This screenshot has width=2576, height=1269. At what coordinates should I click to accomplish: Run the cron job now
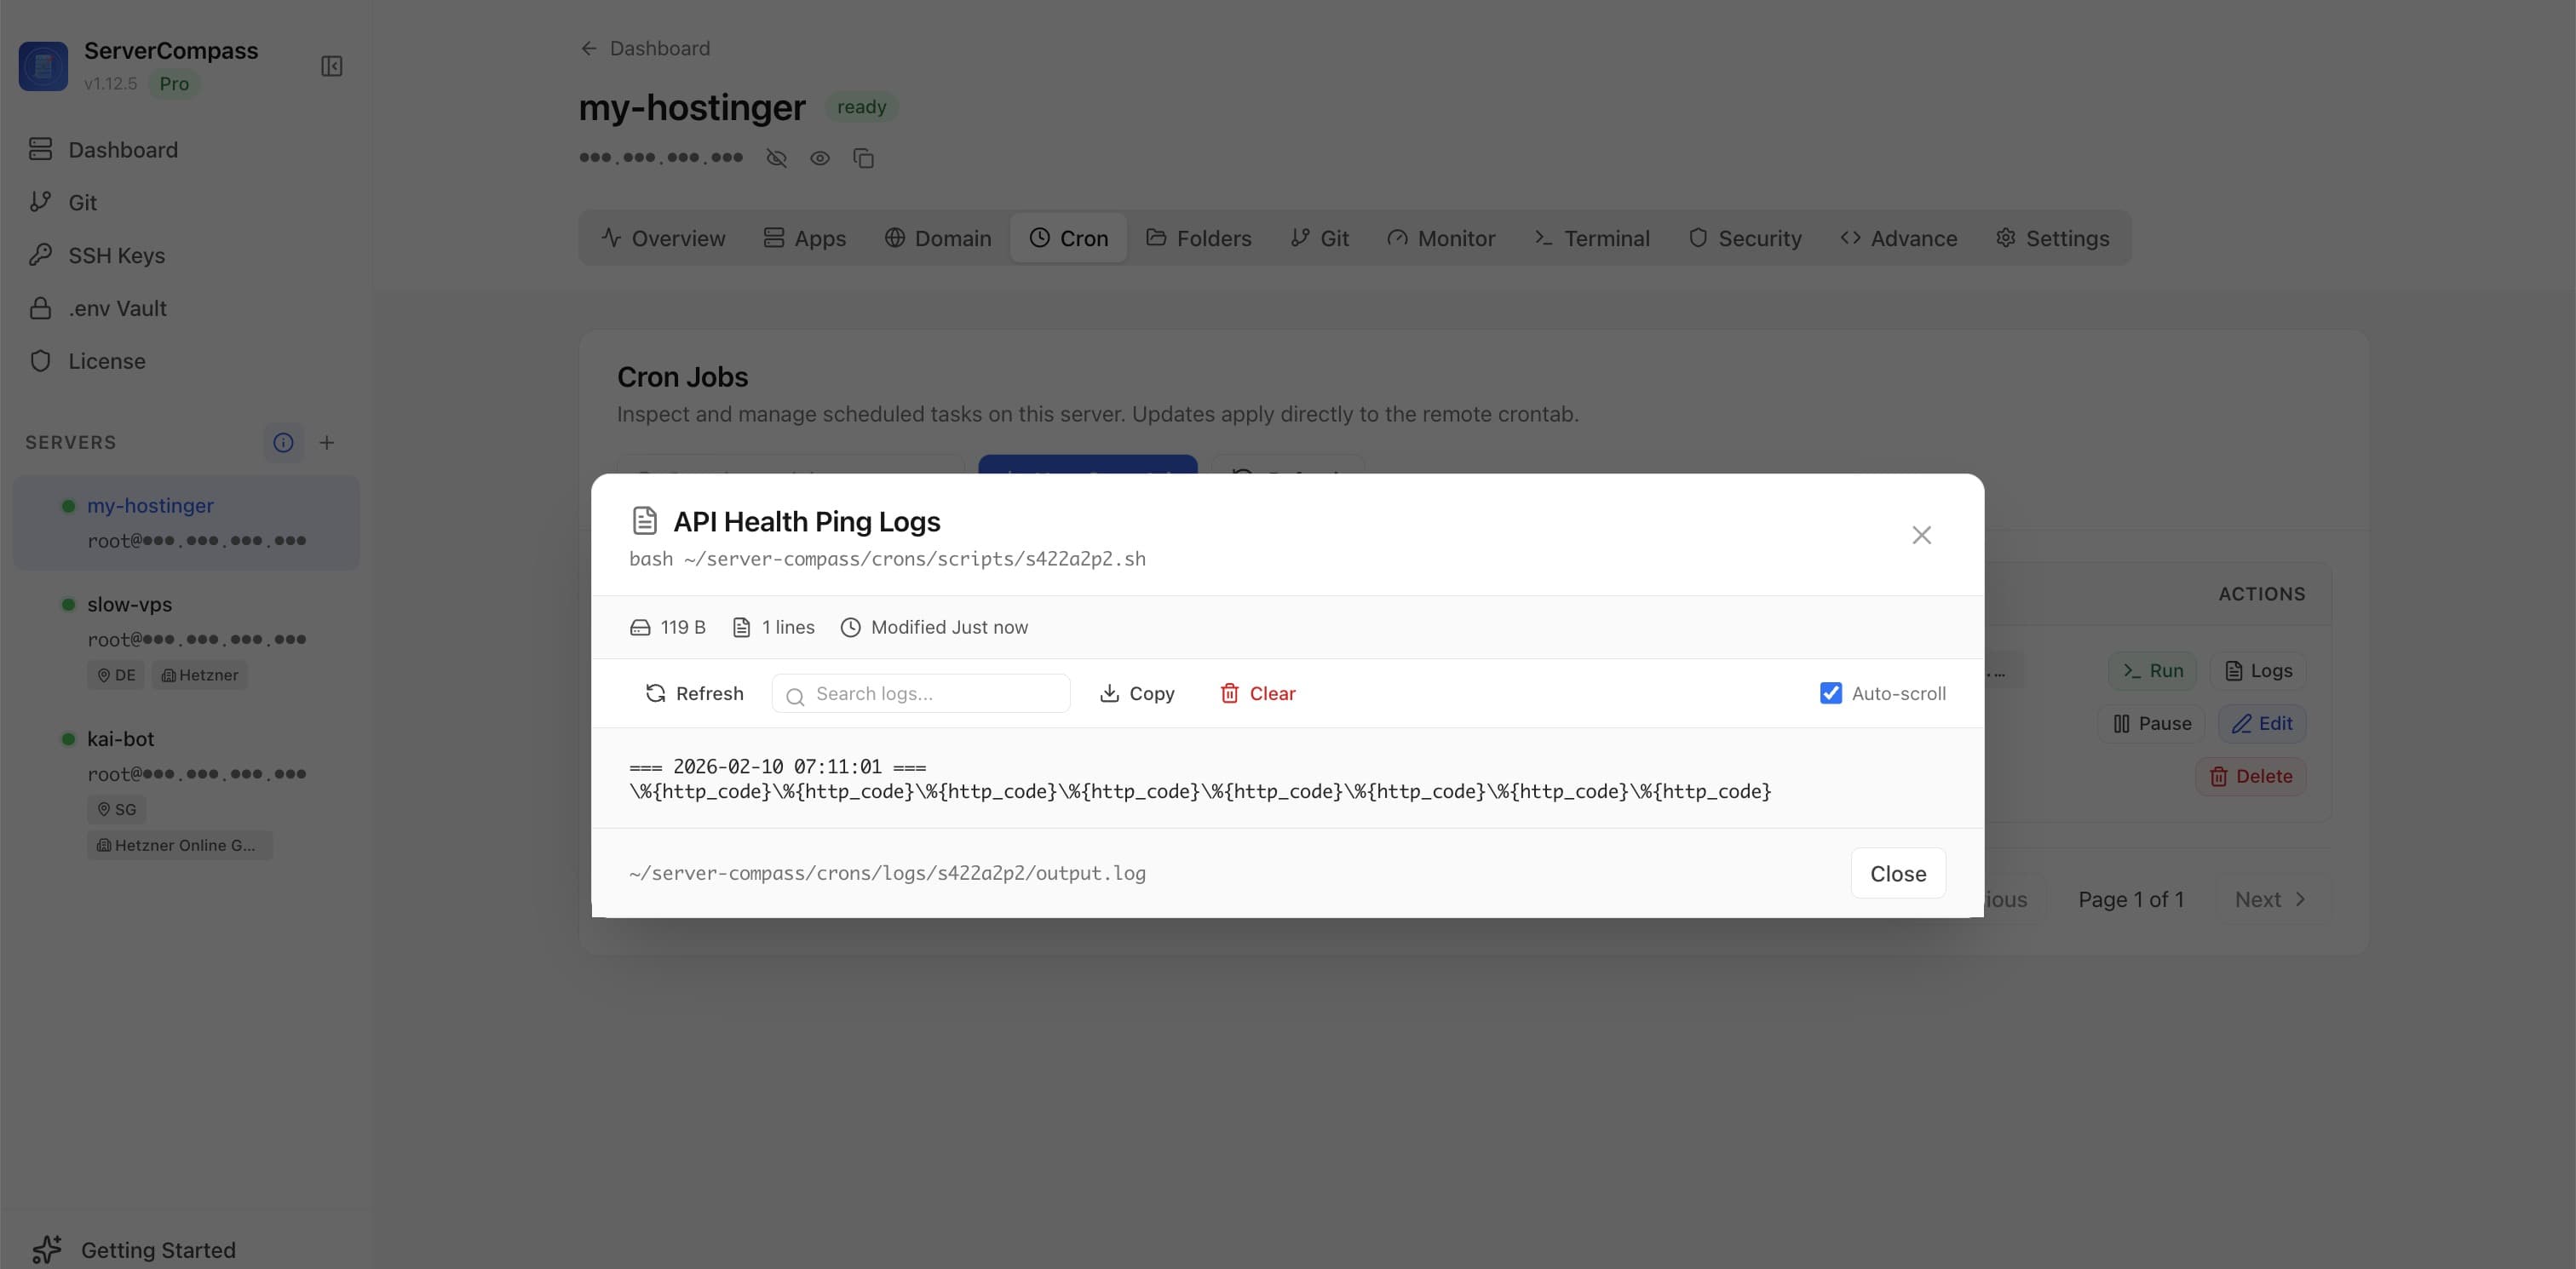pyautogui.click(x=2153, y=670)
